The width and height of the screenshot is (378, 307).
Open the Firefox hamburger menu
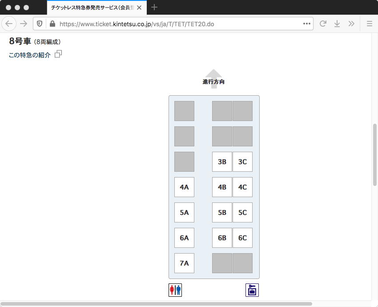[369, 24]
